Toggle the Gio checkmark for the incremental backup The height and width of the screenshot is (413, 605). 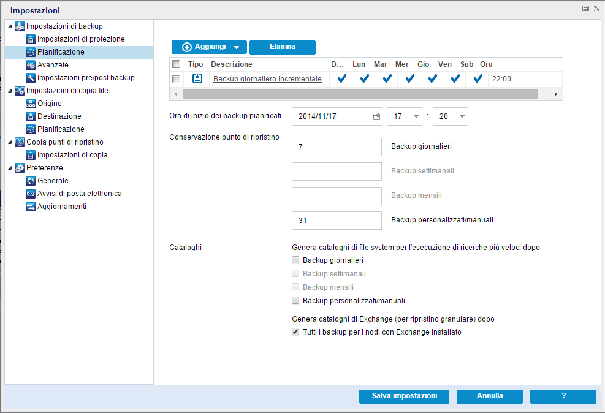[x=432, y=78]
